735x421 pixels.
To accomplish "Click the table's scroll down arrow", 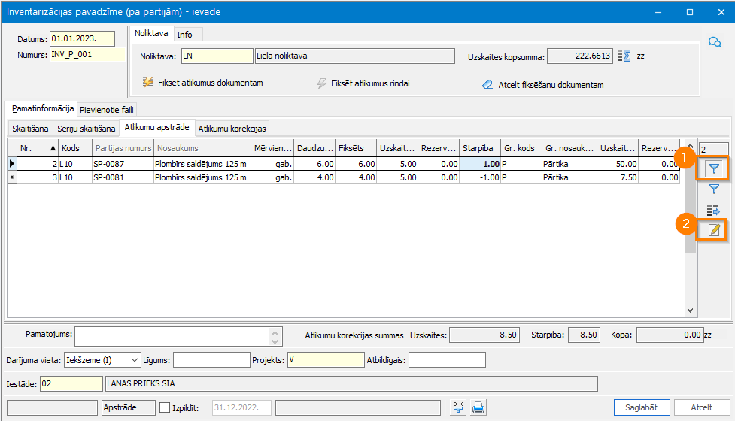I will [690, 309].
